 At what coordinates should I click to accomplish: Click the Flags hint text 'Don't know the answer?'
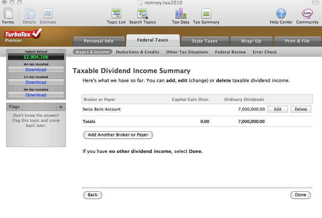36,115
